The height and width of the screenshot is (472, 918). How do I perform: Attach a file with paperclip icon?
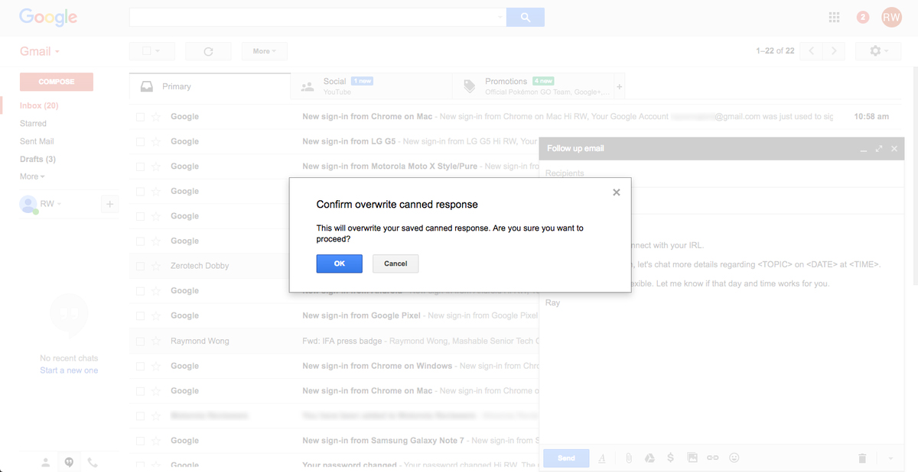[628, 457]
